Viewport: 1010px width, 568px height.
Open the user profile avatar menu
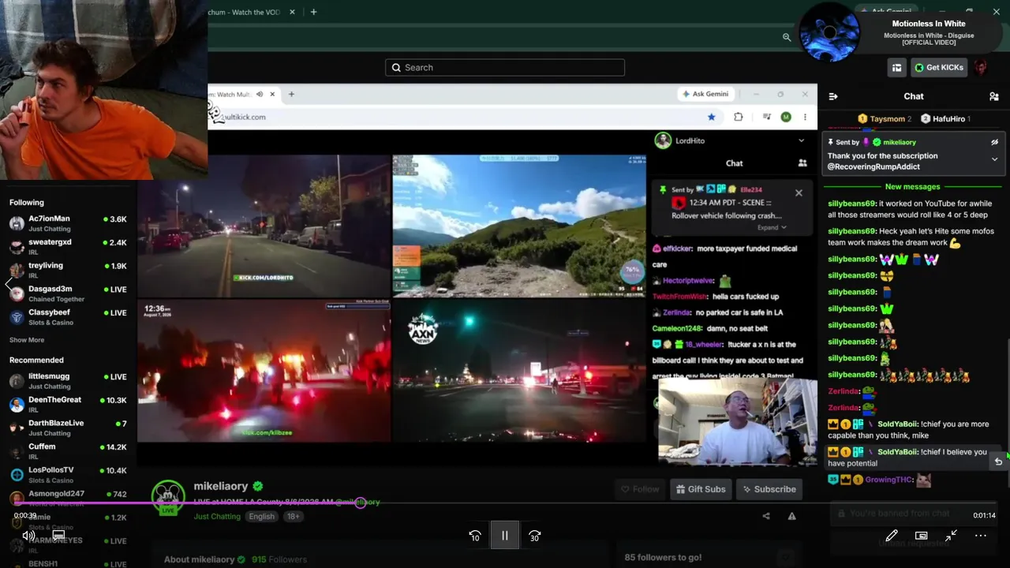pos(981,68)
